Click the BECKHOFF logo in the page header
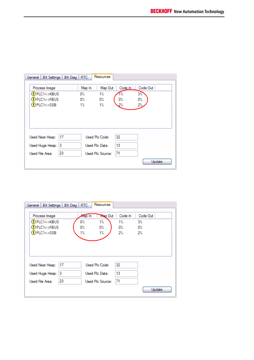This screenshot has width=254, height=360. pos(161,11)
